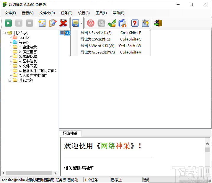Click the 相关帮助与教程 heading
Image resolution: width=212 pixels, height=183 pixels.
pos(79,168)
